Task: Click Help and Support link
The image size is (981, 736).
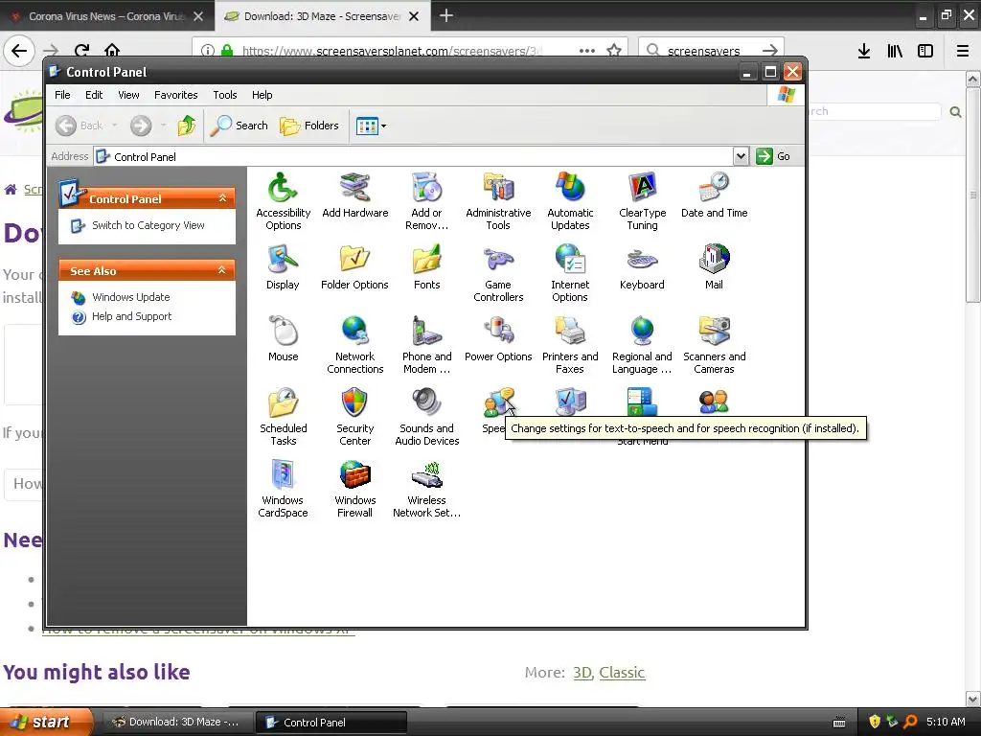Action: pyautogui.click(x=131, y=316)
